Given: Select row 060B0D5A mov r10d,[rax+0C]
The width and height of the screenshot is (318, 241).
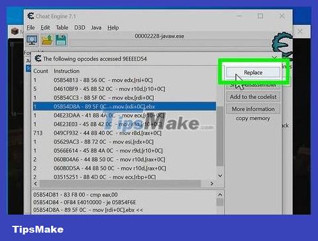Looking at the screenshot, I should pos(125,168).
